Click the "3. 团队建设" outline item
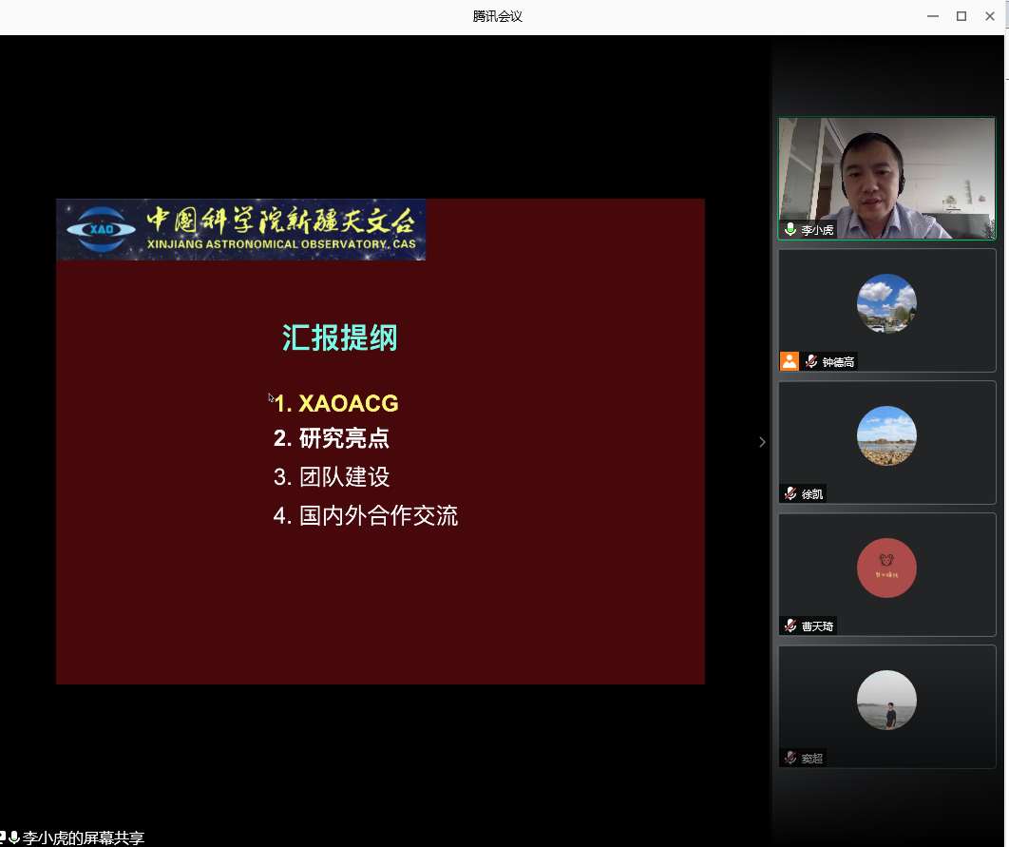The width and height of the screenshot is (1009, 847). point(332,477)
